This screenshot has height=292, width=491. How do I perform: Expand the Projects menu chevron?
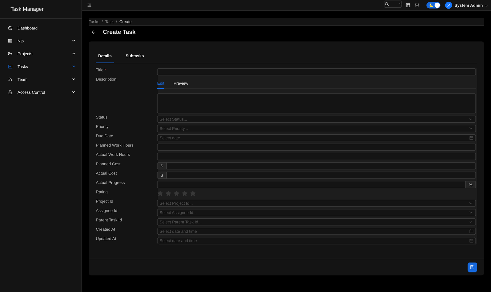74,54
